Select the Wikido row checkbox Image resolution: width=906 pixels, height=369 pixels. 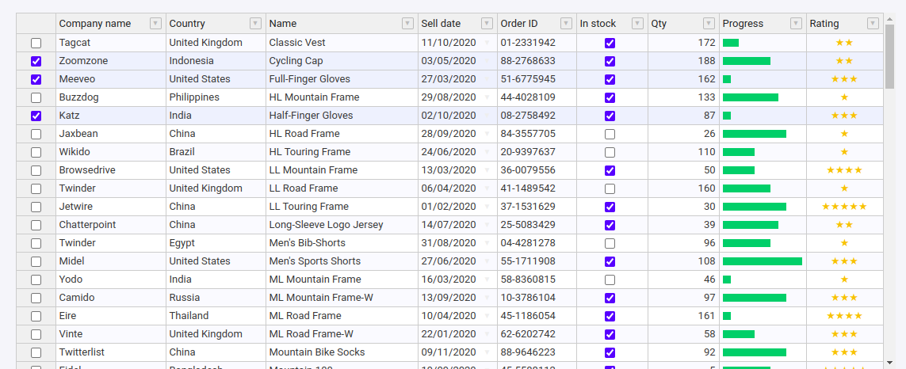[36, 153]
